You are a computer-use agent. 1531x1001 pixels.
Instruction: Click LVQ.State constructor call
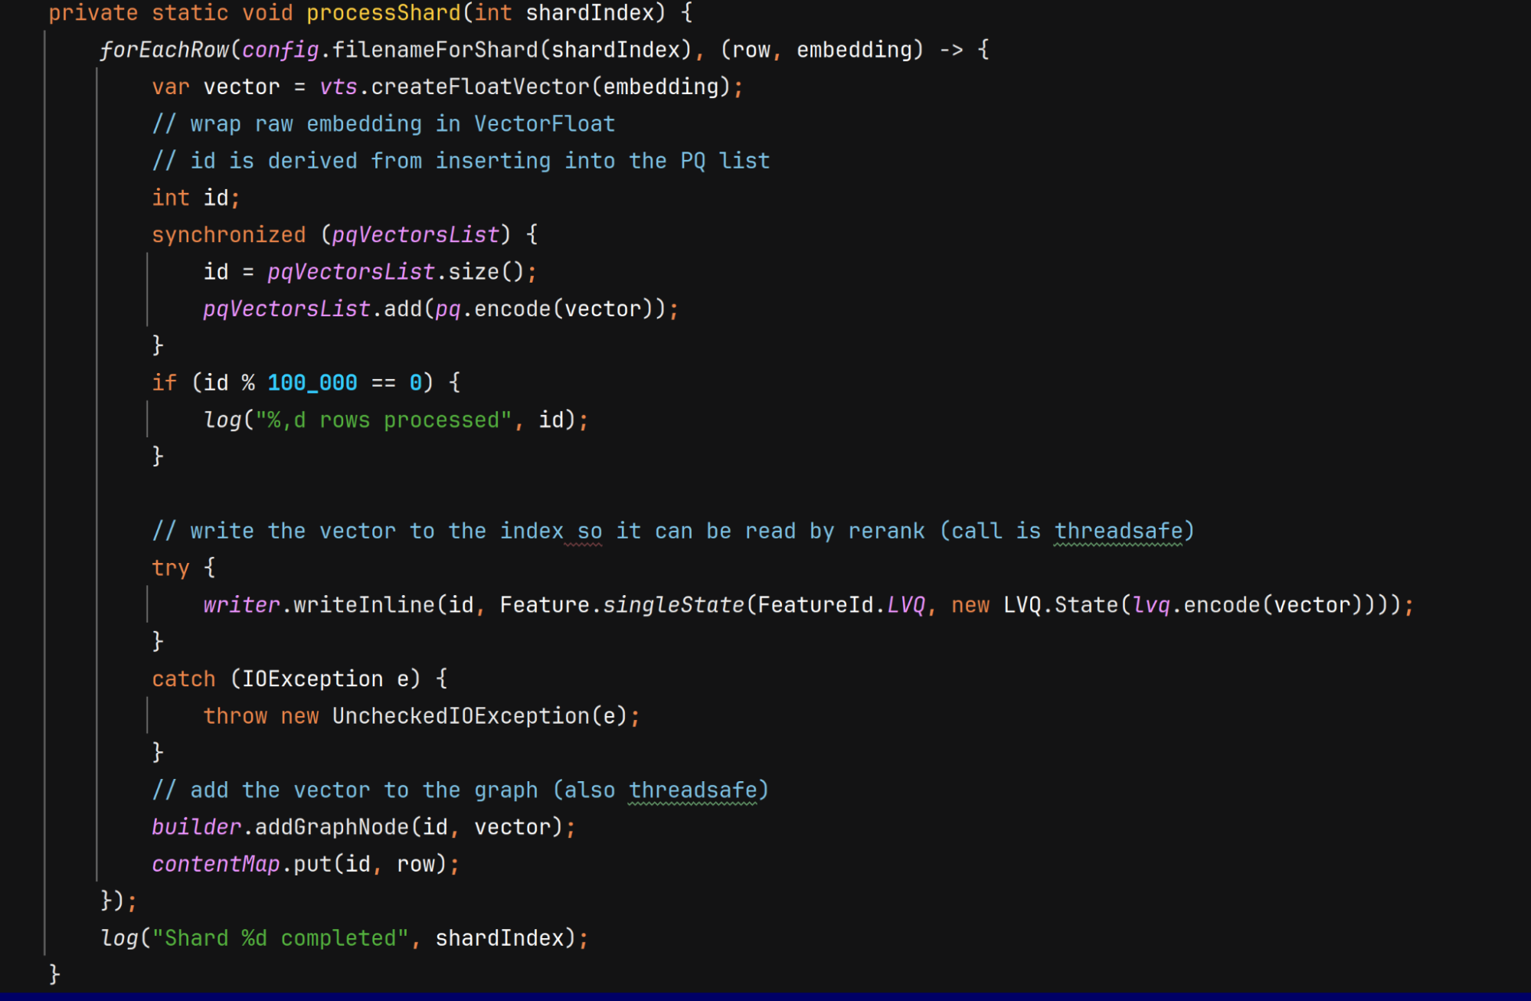click(1060, 606)
